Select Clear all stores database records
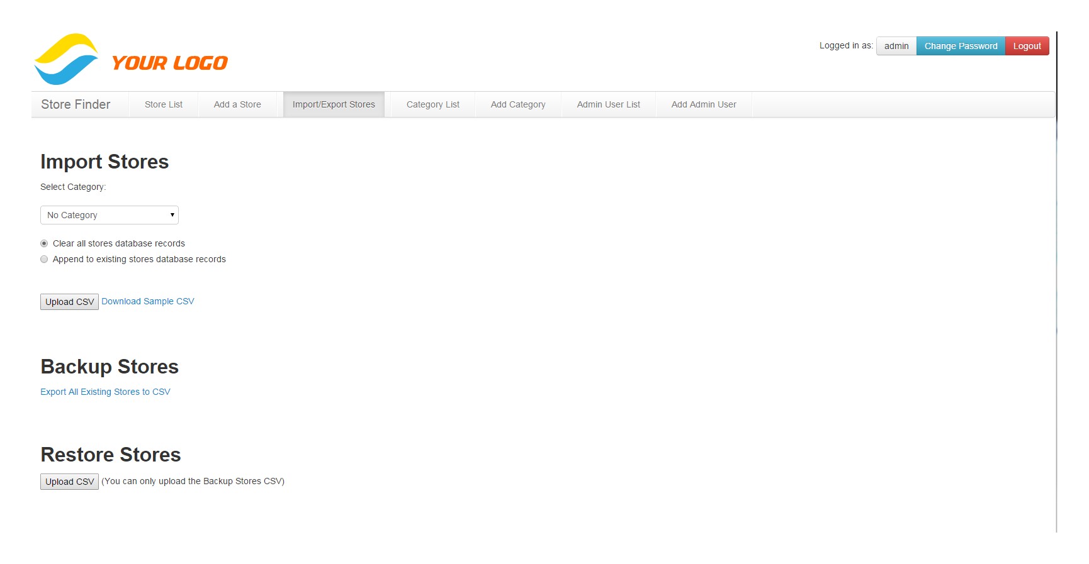This screenshot has width=1089, height=564. [x=44, y=243]
